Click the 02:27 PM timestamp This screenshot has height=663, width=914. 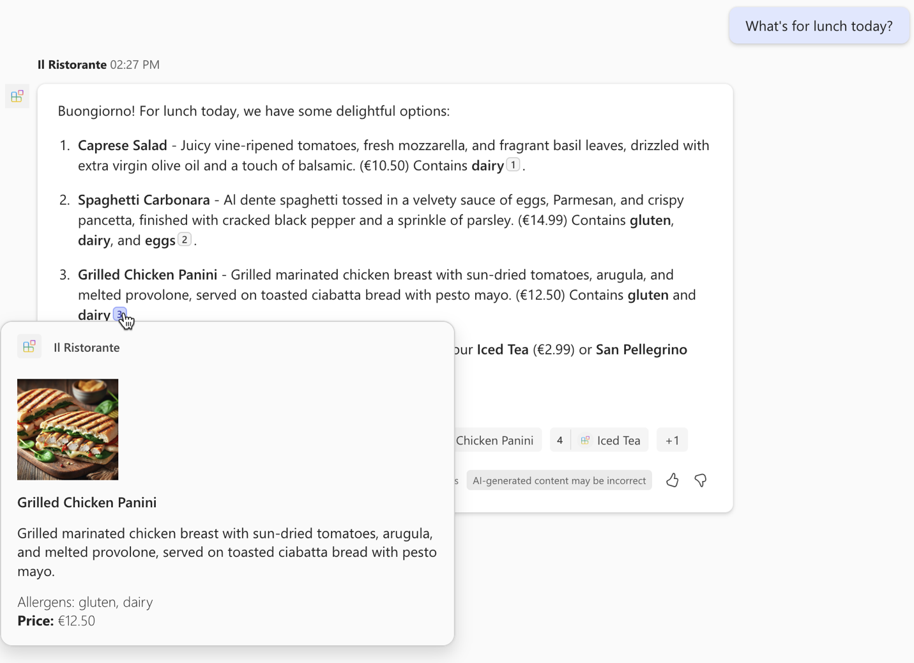tap(135, 64)
